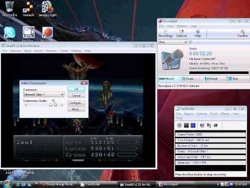Click the black level meter bar in RecordPad
This screenshot has height=188, width=250.
click(x=219, y=73)
